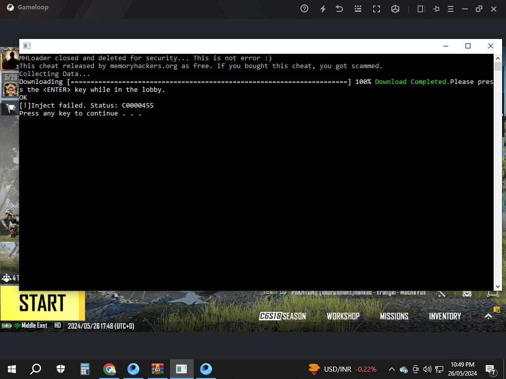Click console scrollbar down arrow

(x=498, y=287)
